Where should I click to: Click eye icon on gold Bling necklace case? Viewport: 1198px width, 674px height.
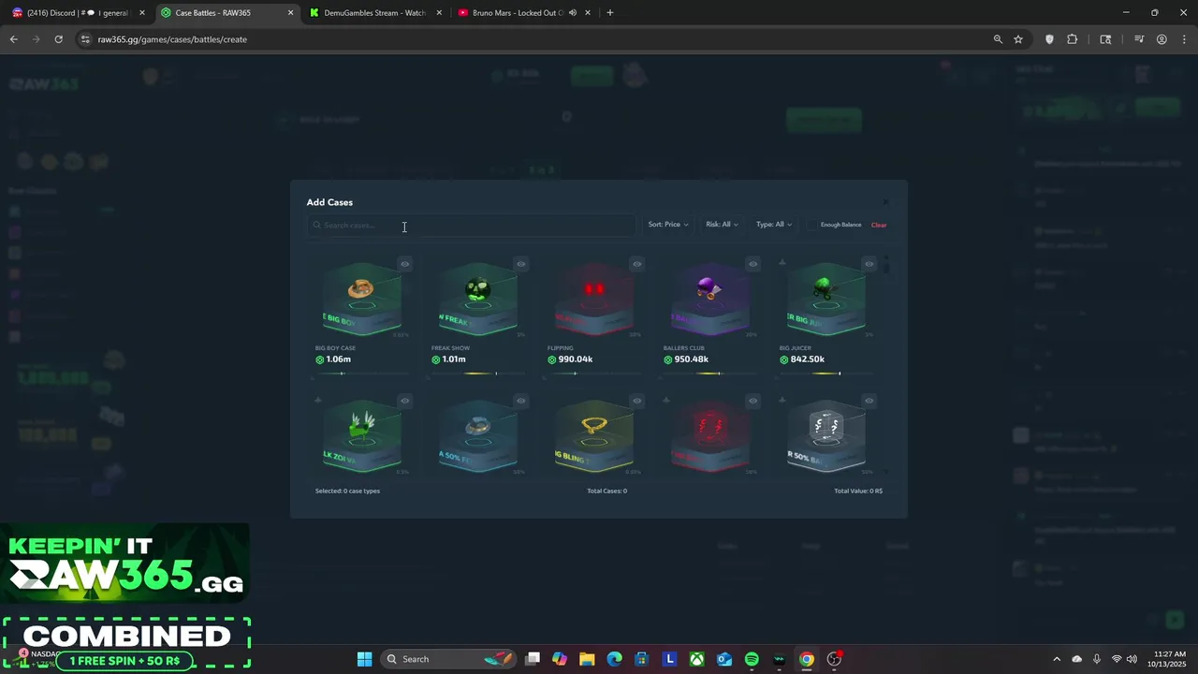pyautogui.click(x=637, y=401)
